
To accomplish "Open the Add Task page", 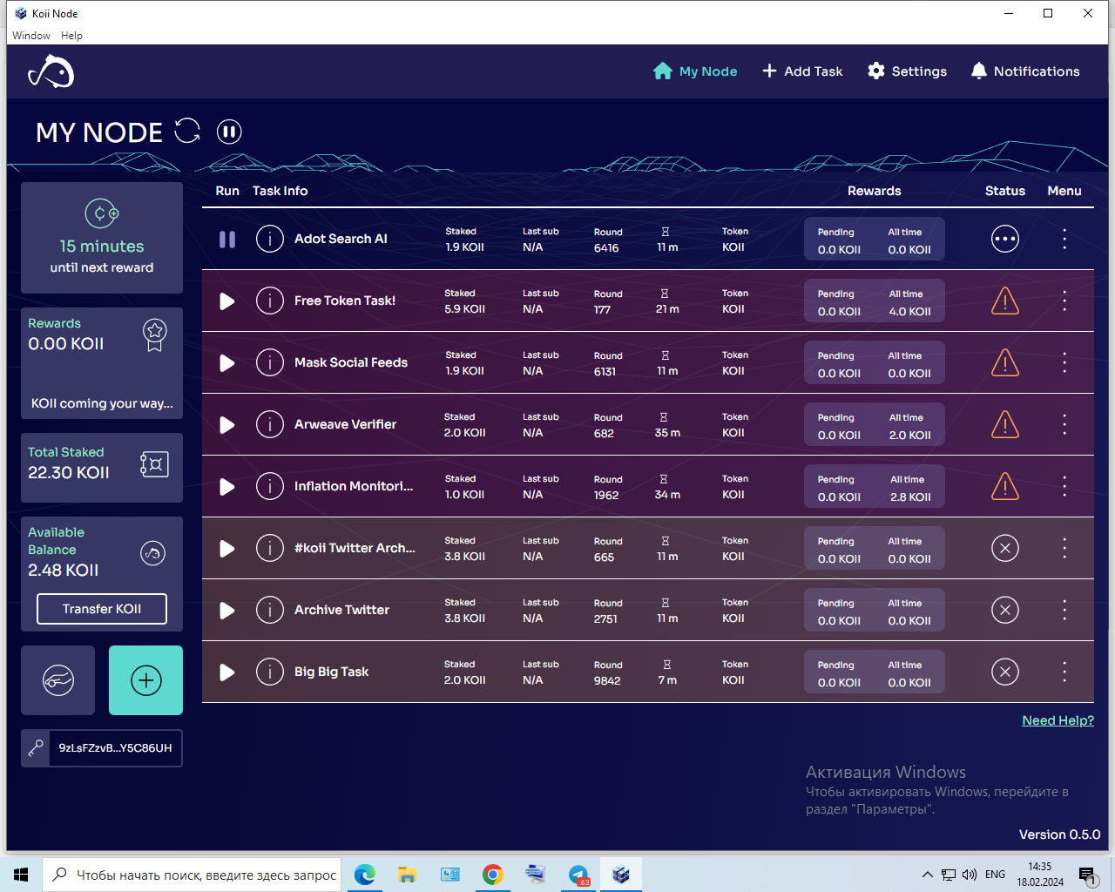I will coord(802,71).
